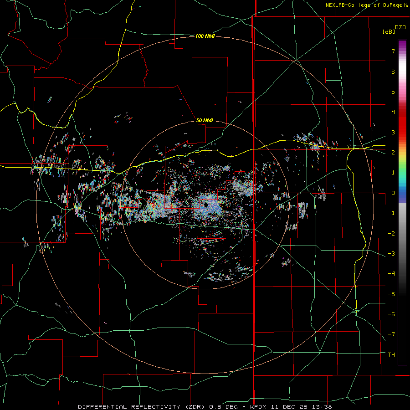Click the ZDR color scale bar
This screenshot has height=410, width=410.
coord(402,202)
